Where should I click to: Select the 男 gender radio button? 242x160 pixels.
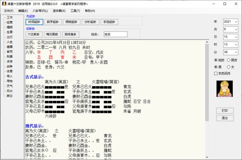coord(218,67)
